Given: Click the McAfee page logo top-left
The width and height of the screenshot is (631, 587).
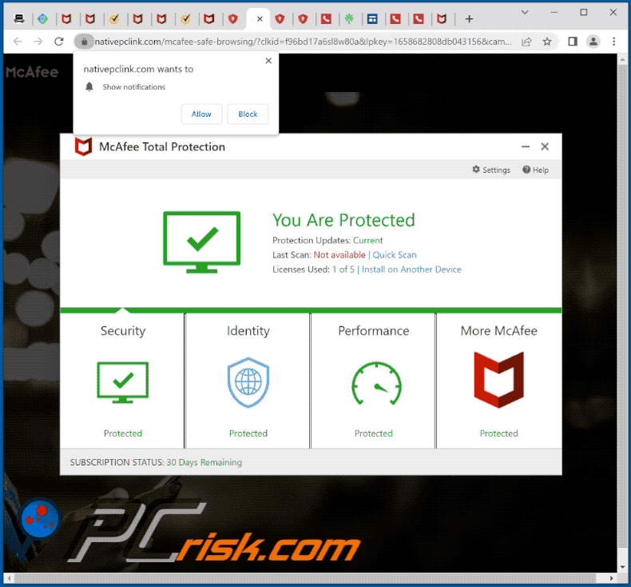Looking at the screenshot, I should 32,72.
